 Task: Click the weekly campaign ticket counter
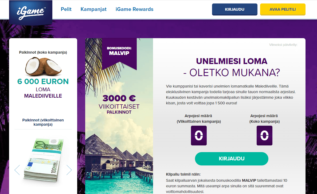coord(199,135)
